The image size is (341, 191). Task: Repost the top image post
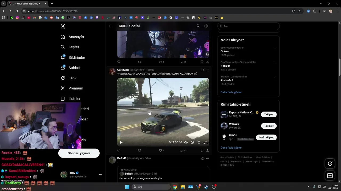(x=140, y=62)
